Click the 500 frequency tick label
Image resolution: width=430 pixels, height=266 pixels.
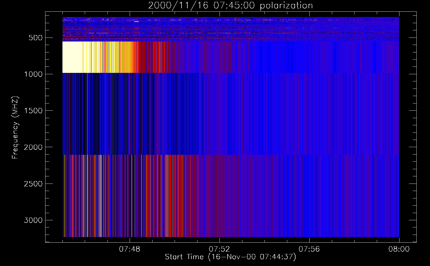pyautogui.click(x=36, y=38)
